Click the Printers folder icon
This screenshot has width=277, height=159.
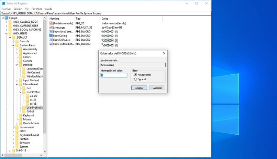17,139
